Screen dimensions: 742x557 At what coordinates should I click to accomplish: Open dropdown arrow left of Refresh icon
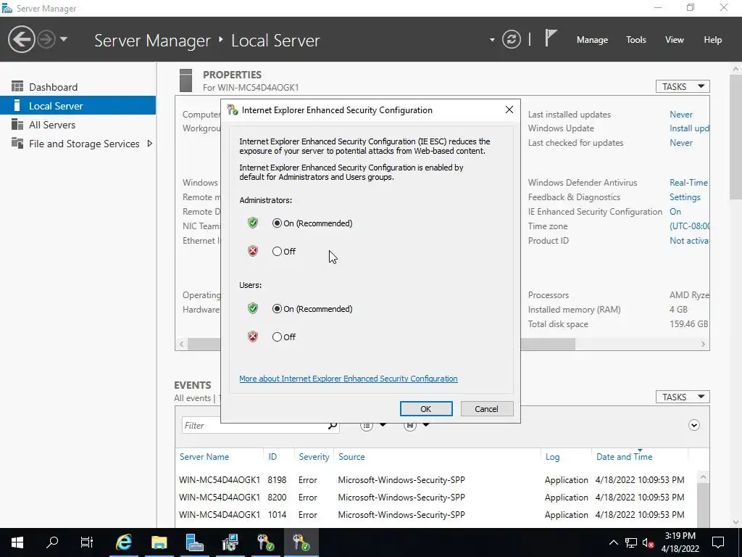point(492,40)
